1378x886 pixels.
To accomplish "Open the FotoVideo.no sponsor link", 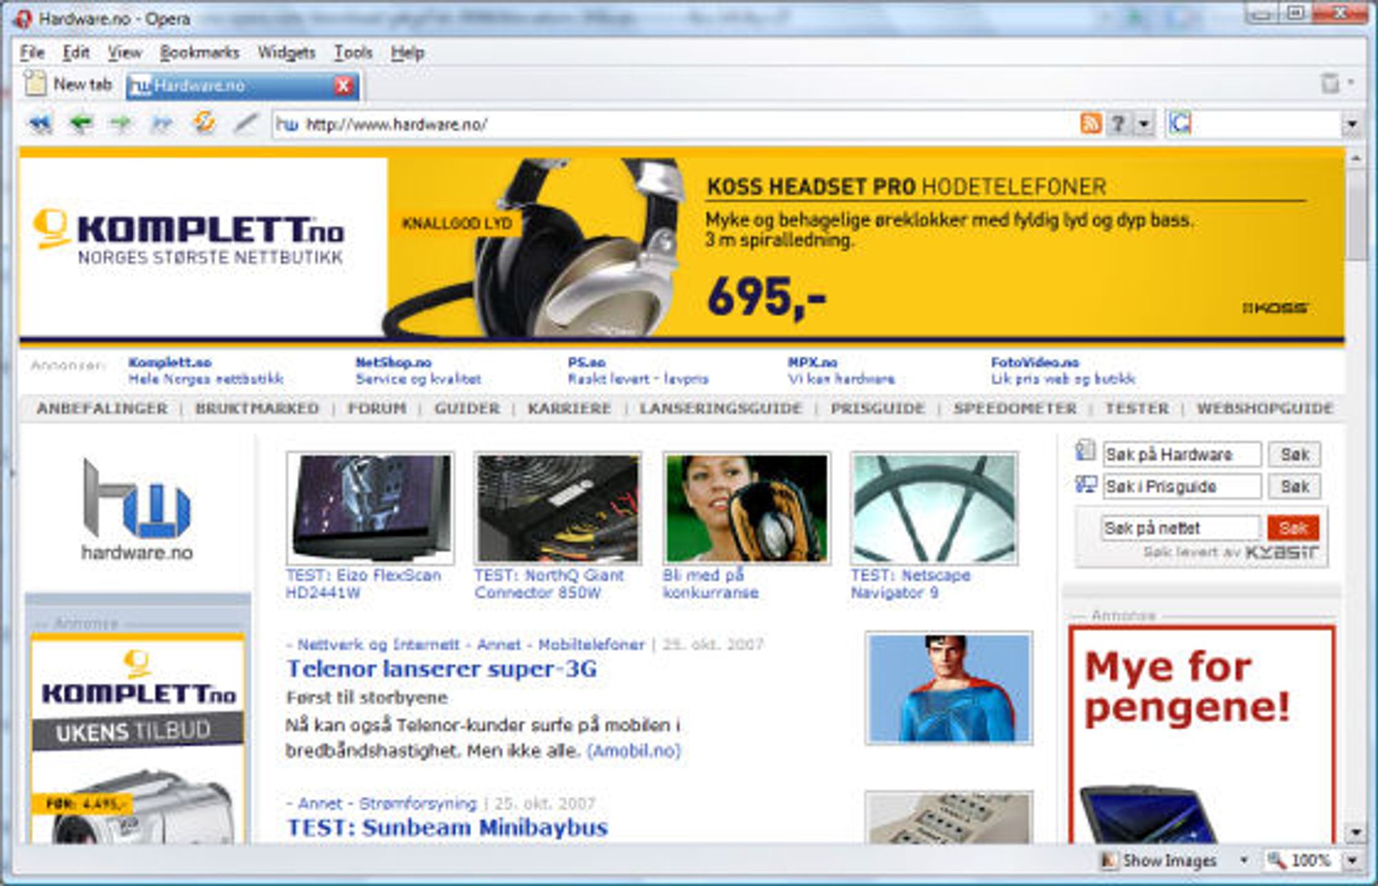I will click(x=1035, y=362).
